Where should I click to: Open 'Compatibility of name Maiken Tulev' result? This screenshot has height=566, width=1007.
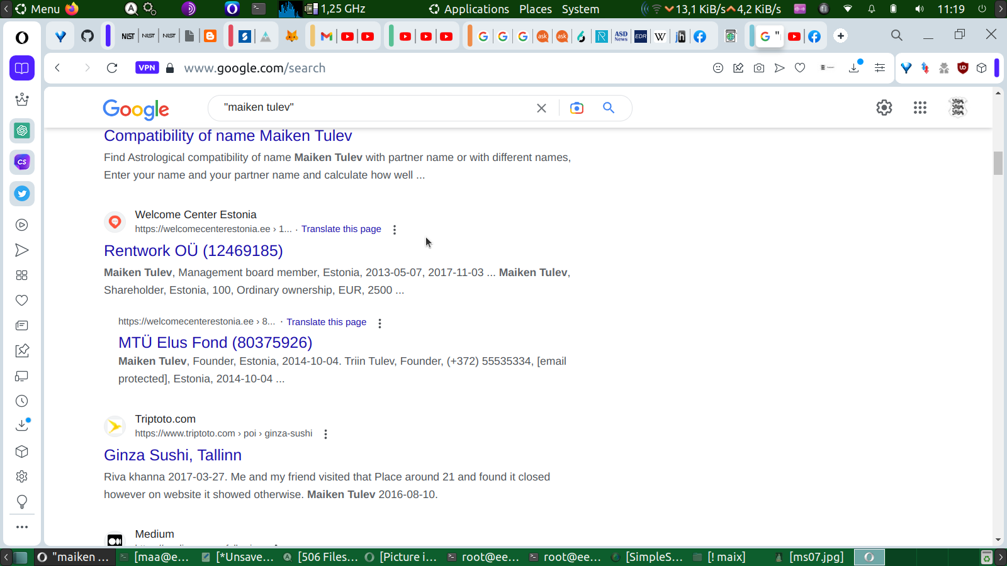[x=228, y=136]
